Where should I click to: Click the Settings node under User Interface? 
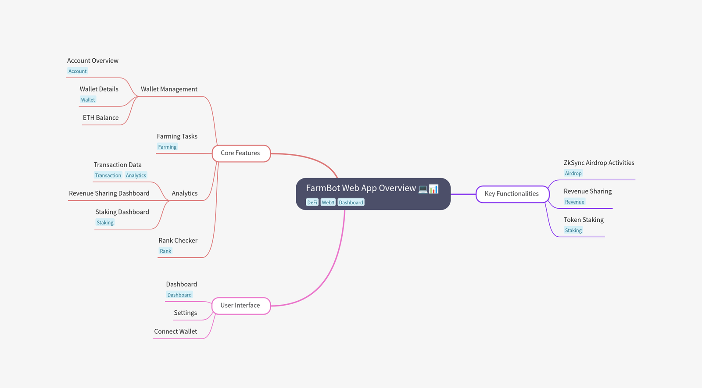pyautogui.click(x=185, y=313)
